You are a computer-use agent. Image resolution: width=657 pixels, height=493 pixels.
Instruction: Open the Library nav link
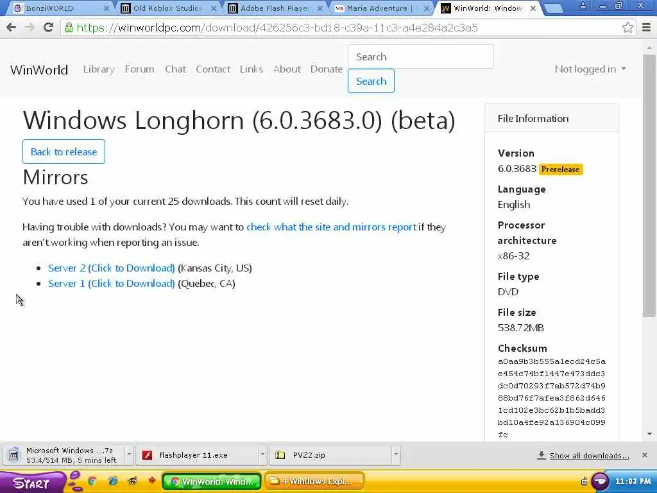coord(99,69)
